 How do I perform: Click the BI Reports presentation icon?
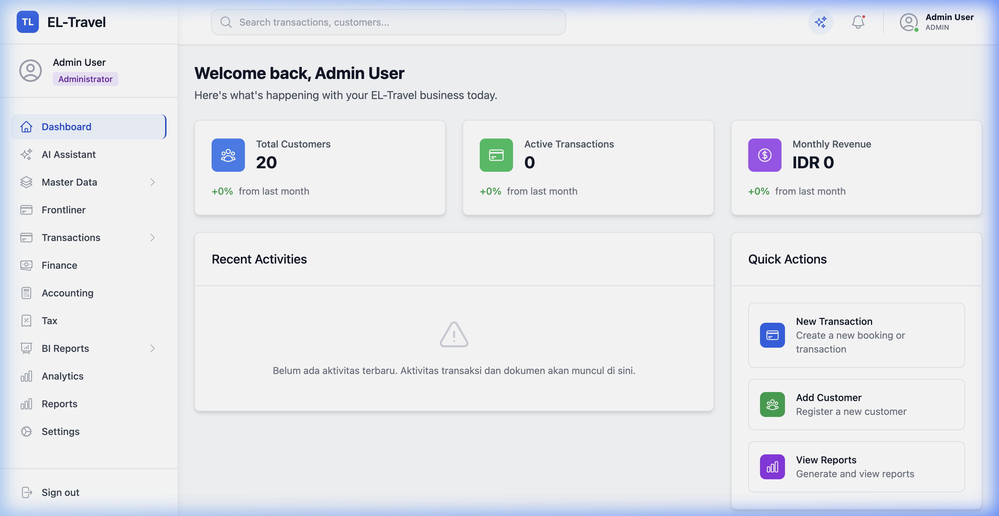[x=26, y=348]
